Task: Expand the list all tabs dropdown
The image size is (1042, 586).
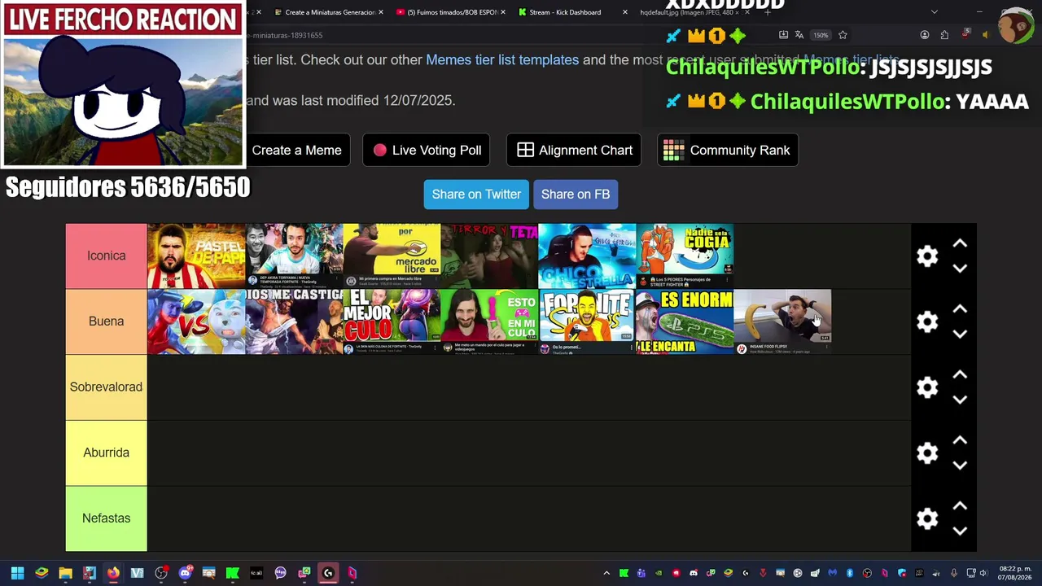Action: 934,12
